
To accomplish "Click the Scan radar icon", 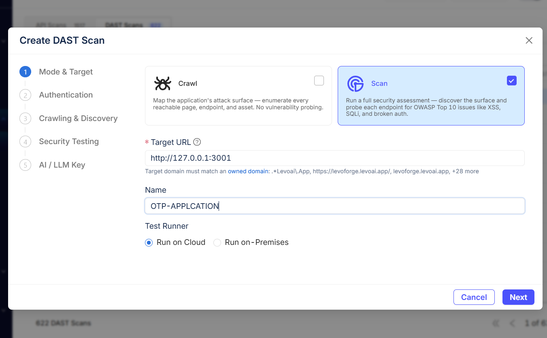I will 355,83.
